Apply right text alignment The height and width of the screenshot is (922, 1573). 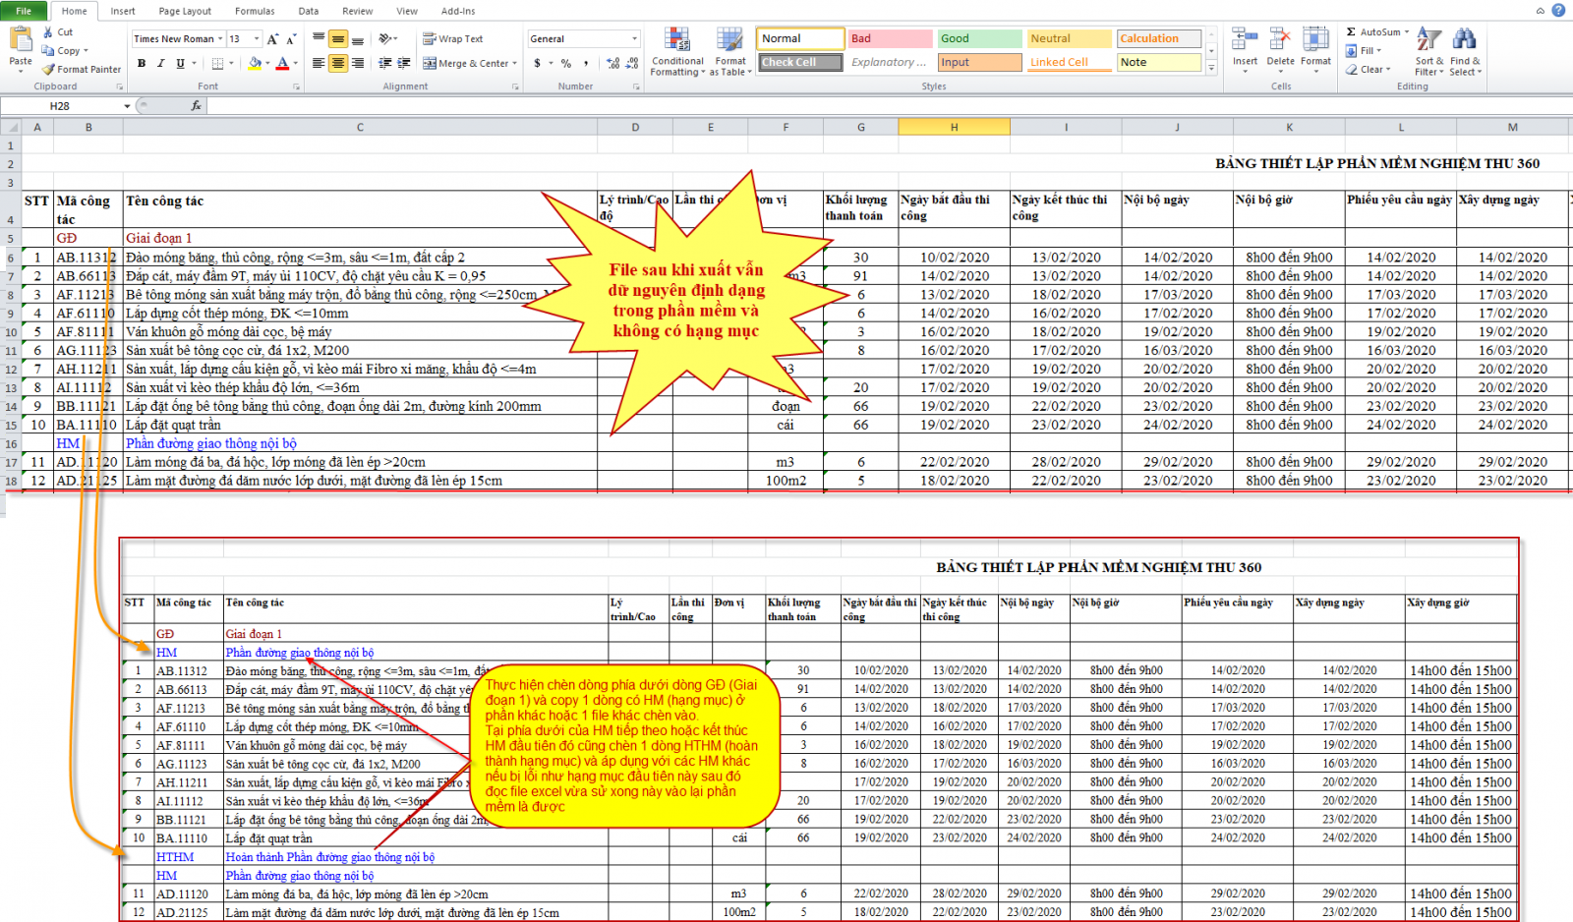[x=358, y=63]
